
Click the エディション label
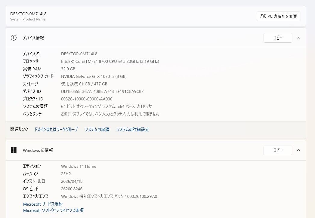point(32,166)
